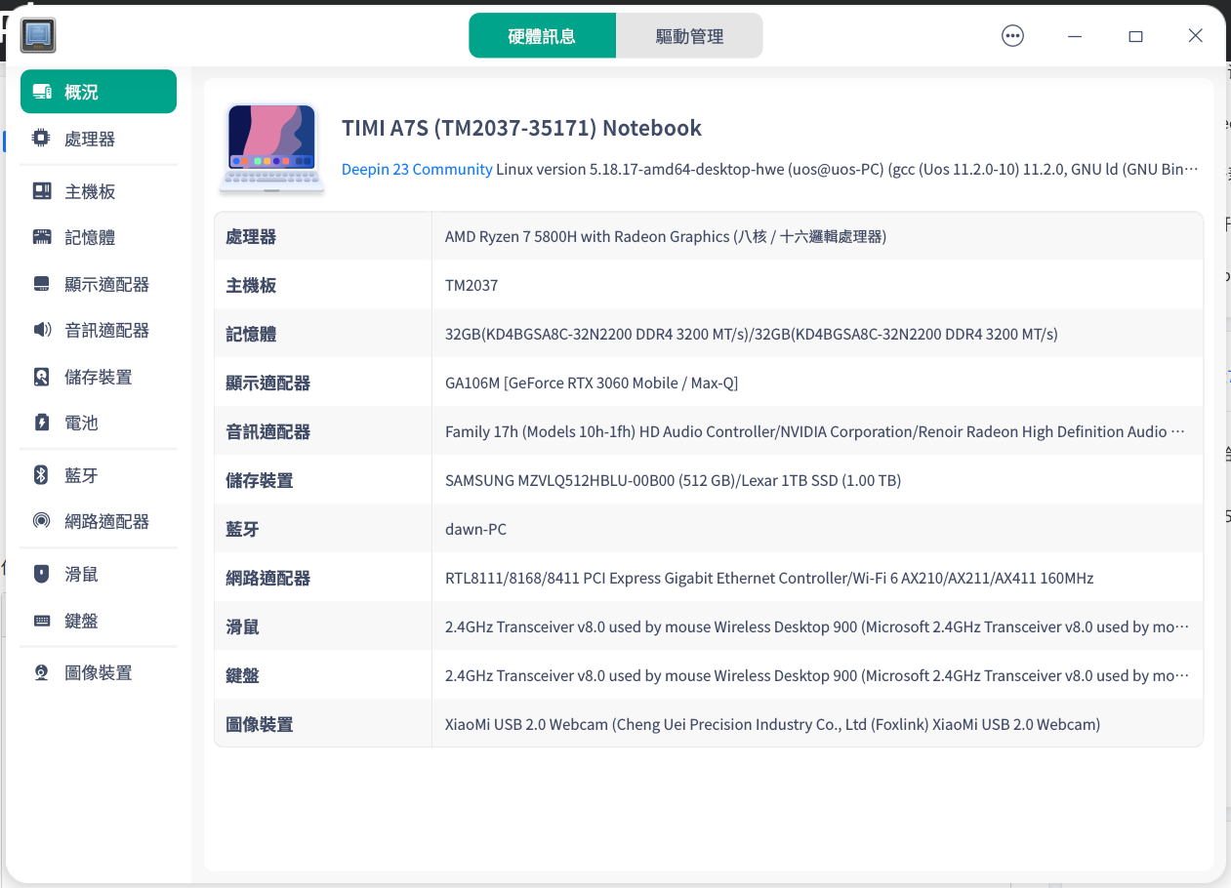Click the AMD Ryzen 7 5800H value
The image size is (1231, 888).
(x=666, y=236)
